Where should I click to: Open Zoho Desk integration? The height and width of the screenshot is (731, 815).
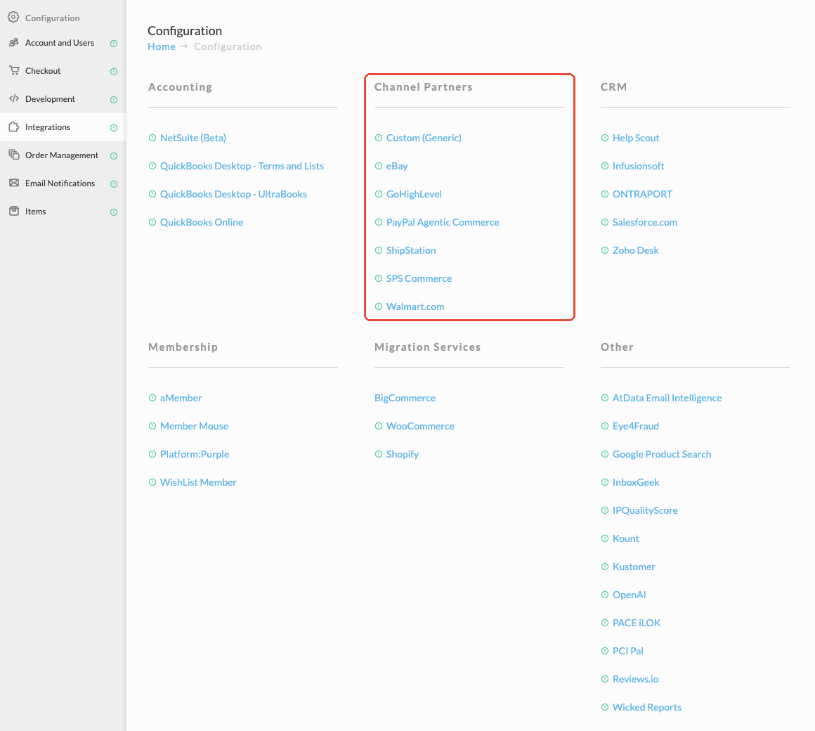[635, 250]
